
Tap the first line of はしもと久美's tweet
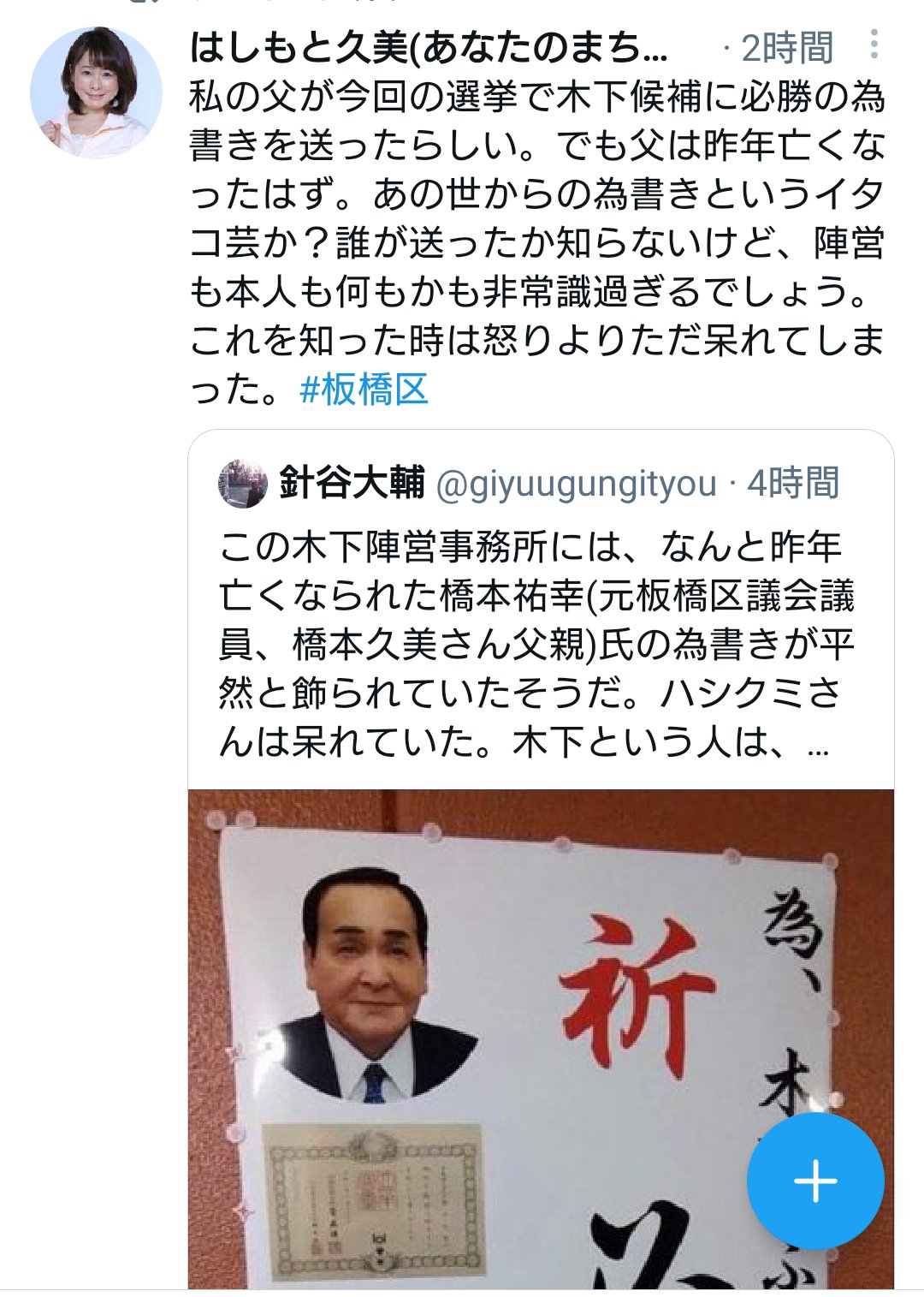537,96
